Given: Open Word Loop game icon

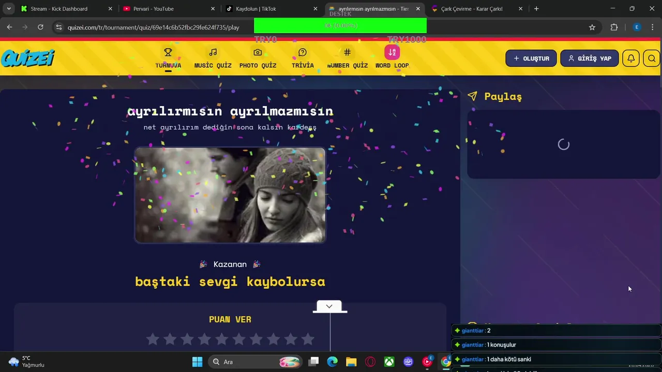Looking at the screenshot, I should [x=392, y=52].
